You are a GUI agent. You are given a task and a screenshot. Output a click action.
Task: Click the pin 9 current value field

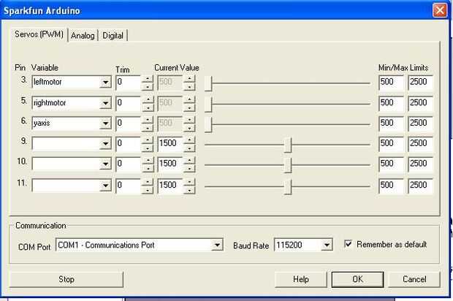[170, 144]
